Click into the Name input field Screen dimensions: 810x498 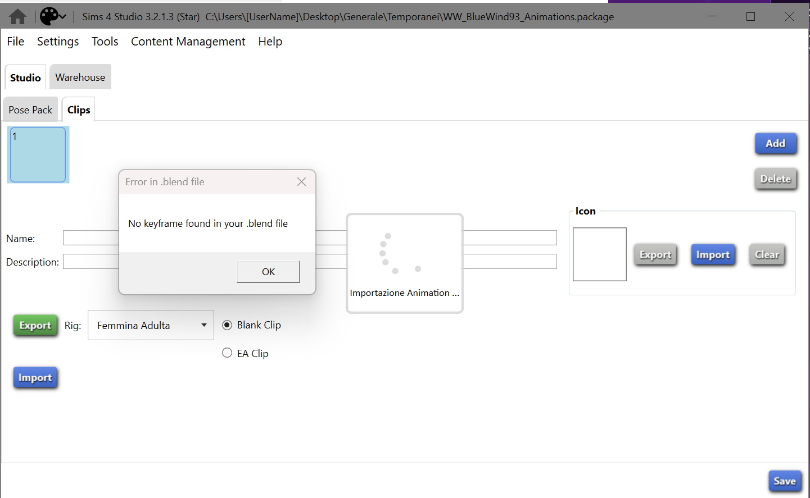(310, 238)
